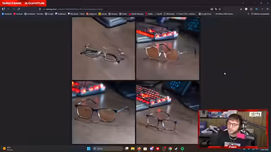Open the Firefox icon in the taskbar
Image resolution: width=271 pixels, height=152 pixels.
click(x=139, y=149)
